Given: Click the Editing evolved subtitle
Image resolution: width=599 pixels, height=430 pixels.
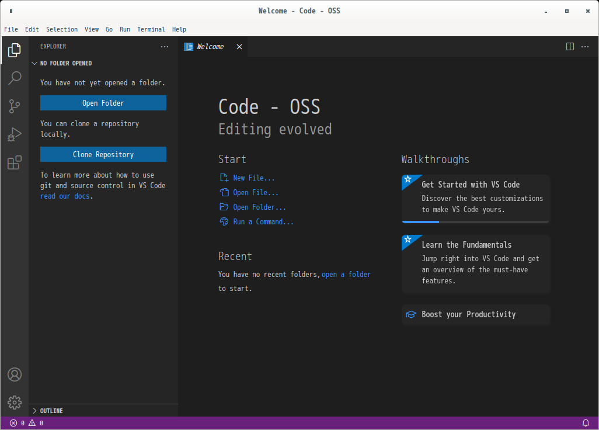Looking at the screenshot, I should tap(275, 130).
